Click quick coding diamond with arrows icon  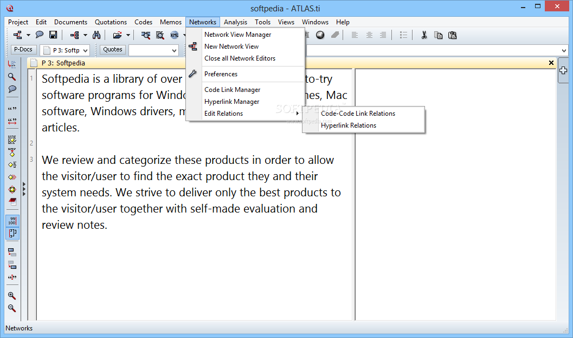click(x=12, y=177)
